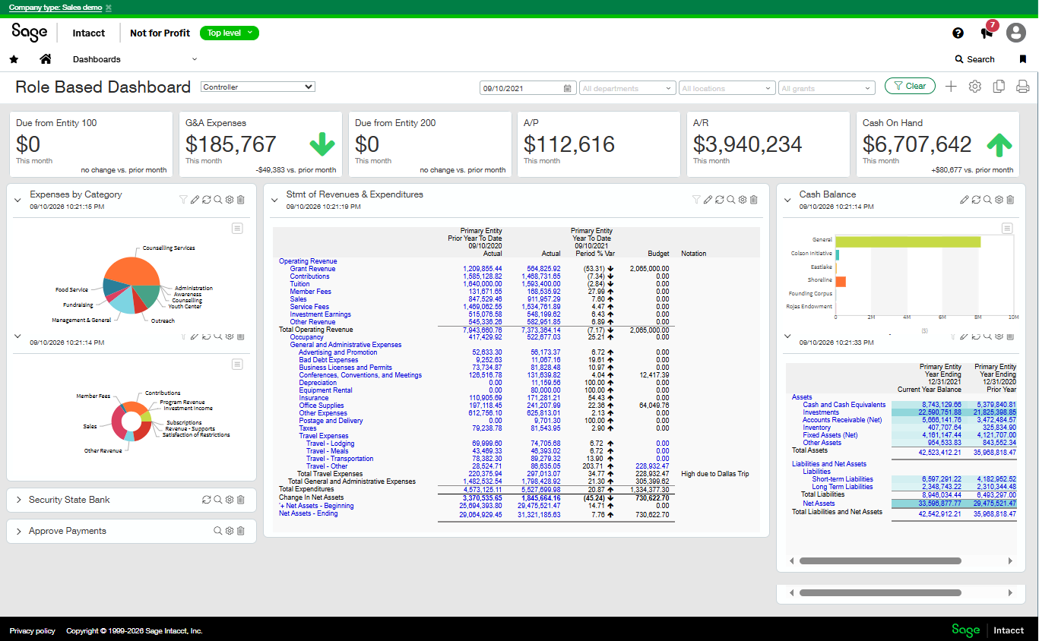Screen dimensions: 1039x641
Task: Edit the Cash Balance component with pencil
Action: (965, 200)
